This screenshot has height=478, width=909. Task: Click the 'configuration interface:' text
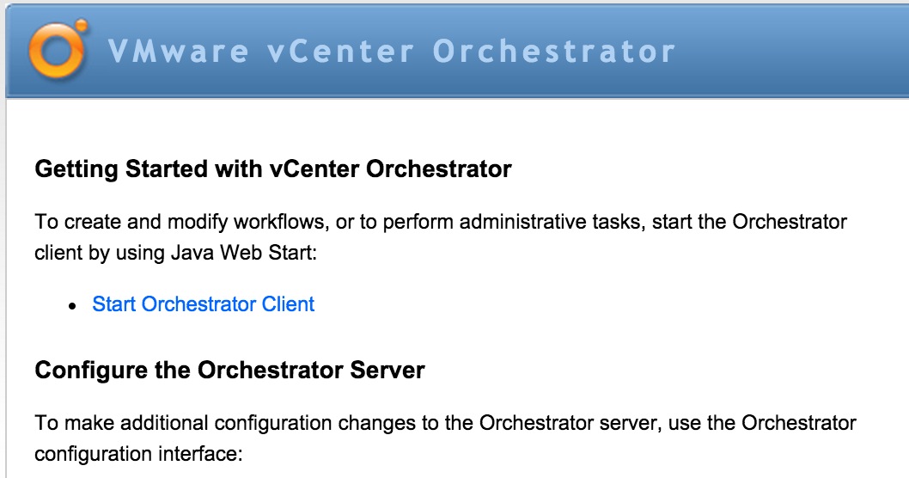(139, 452)
